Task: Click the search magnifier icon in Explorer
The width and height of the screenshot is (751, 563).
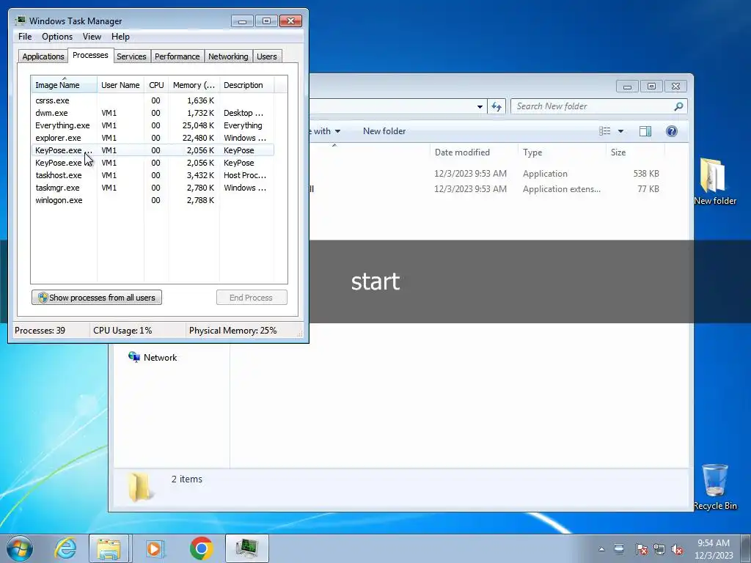Action: click(x=678, y=106)
